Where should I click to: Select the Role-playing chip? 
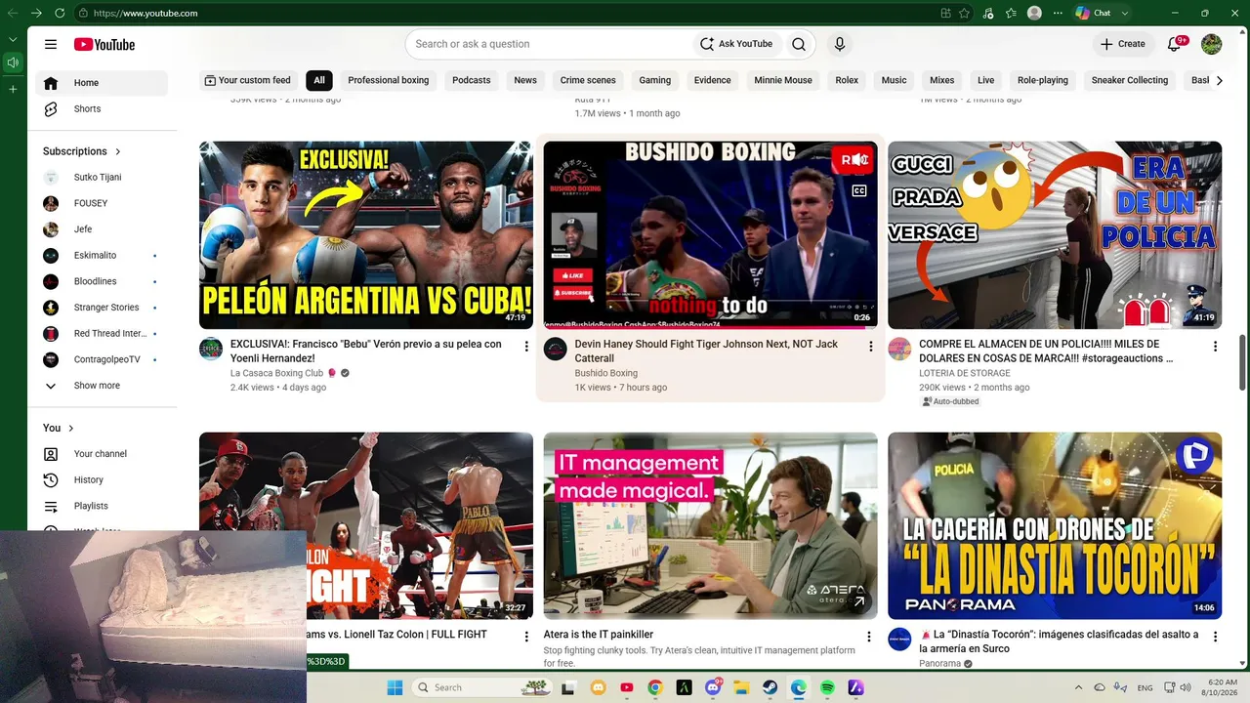point(1043,80)
